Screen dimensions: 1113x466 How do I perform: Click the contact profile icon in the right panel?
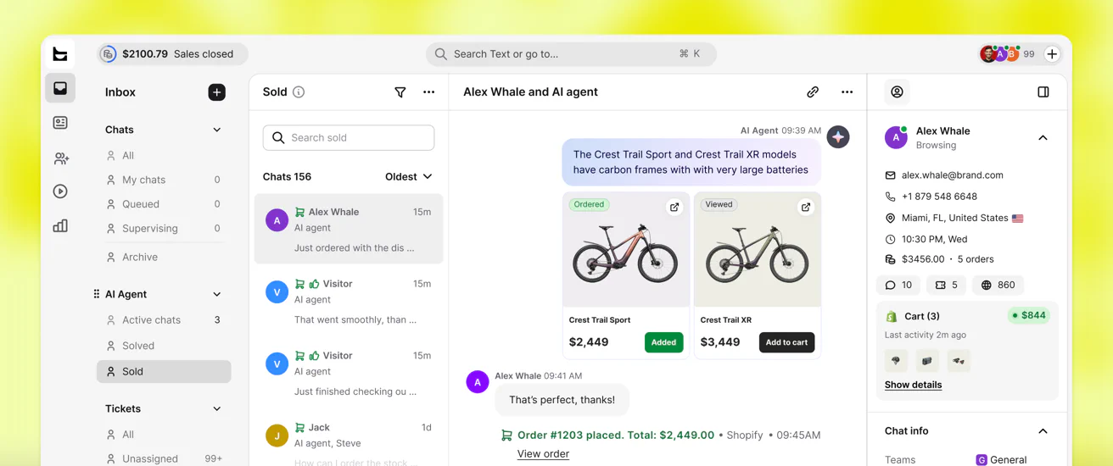click(897, 92)
